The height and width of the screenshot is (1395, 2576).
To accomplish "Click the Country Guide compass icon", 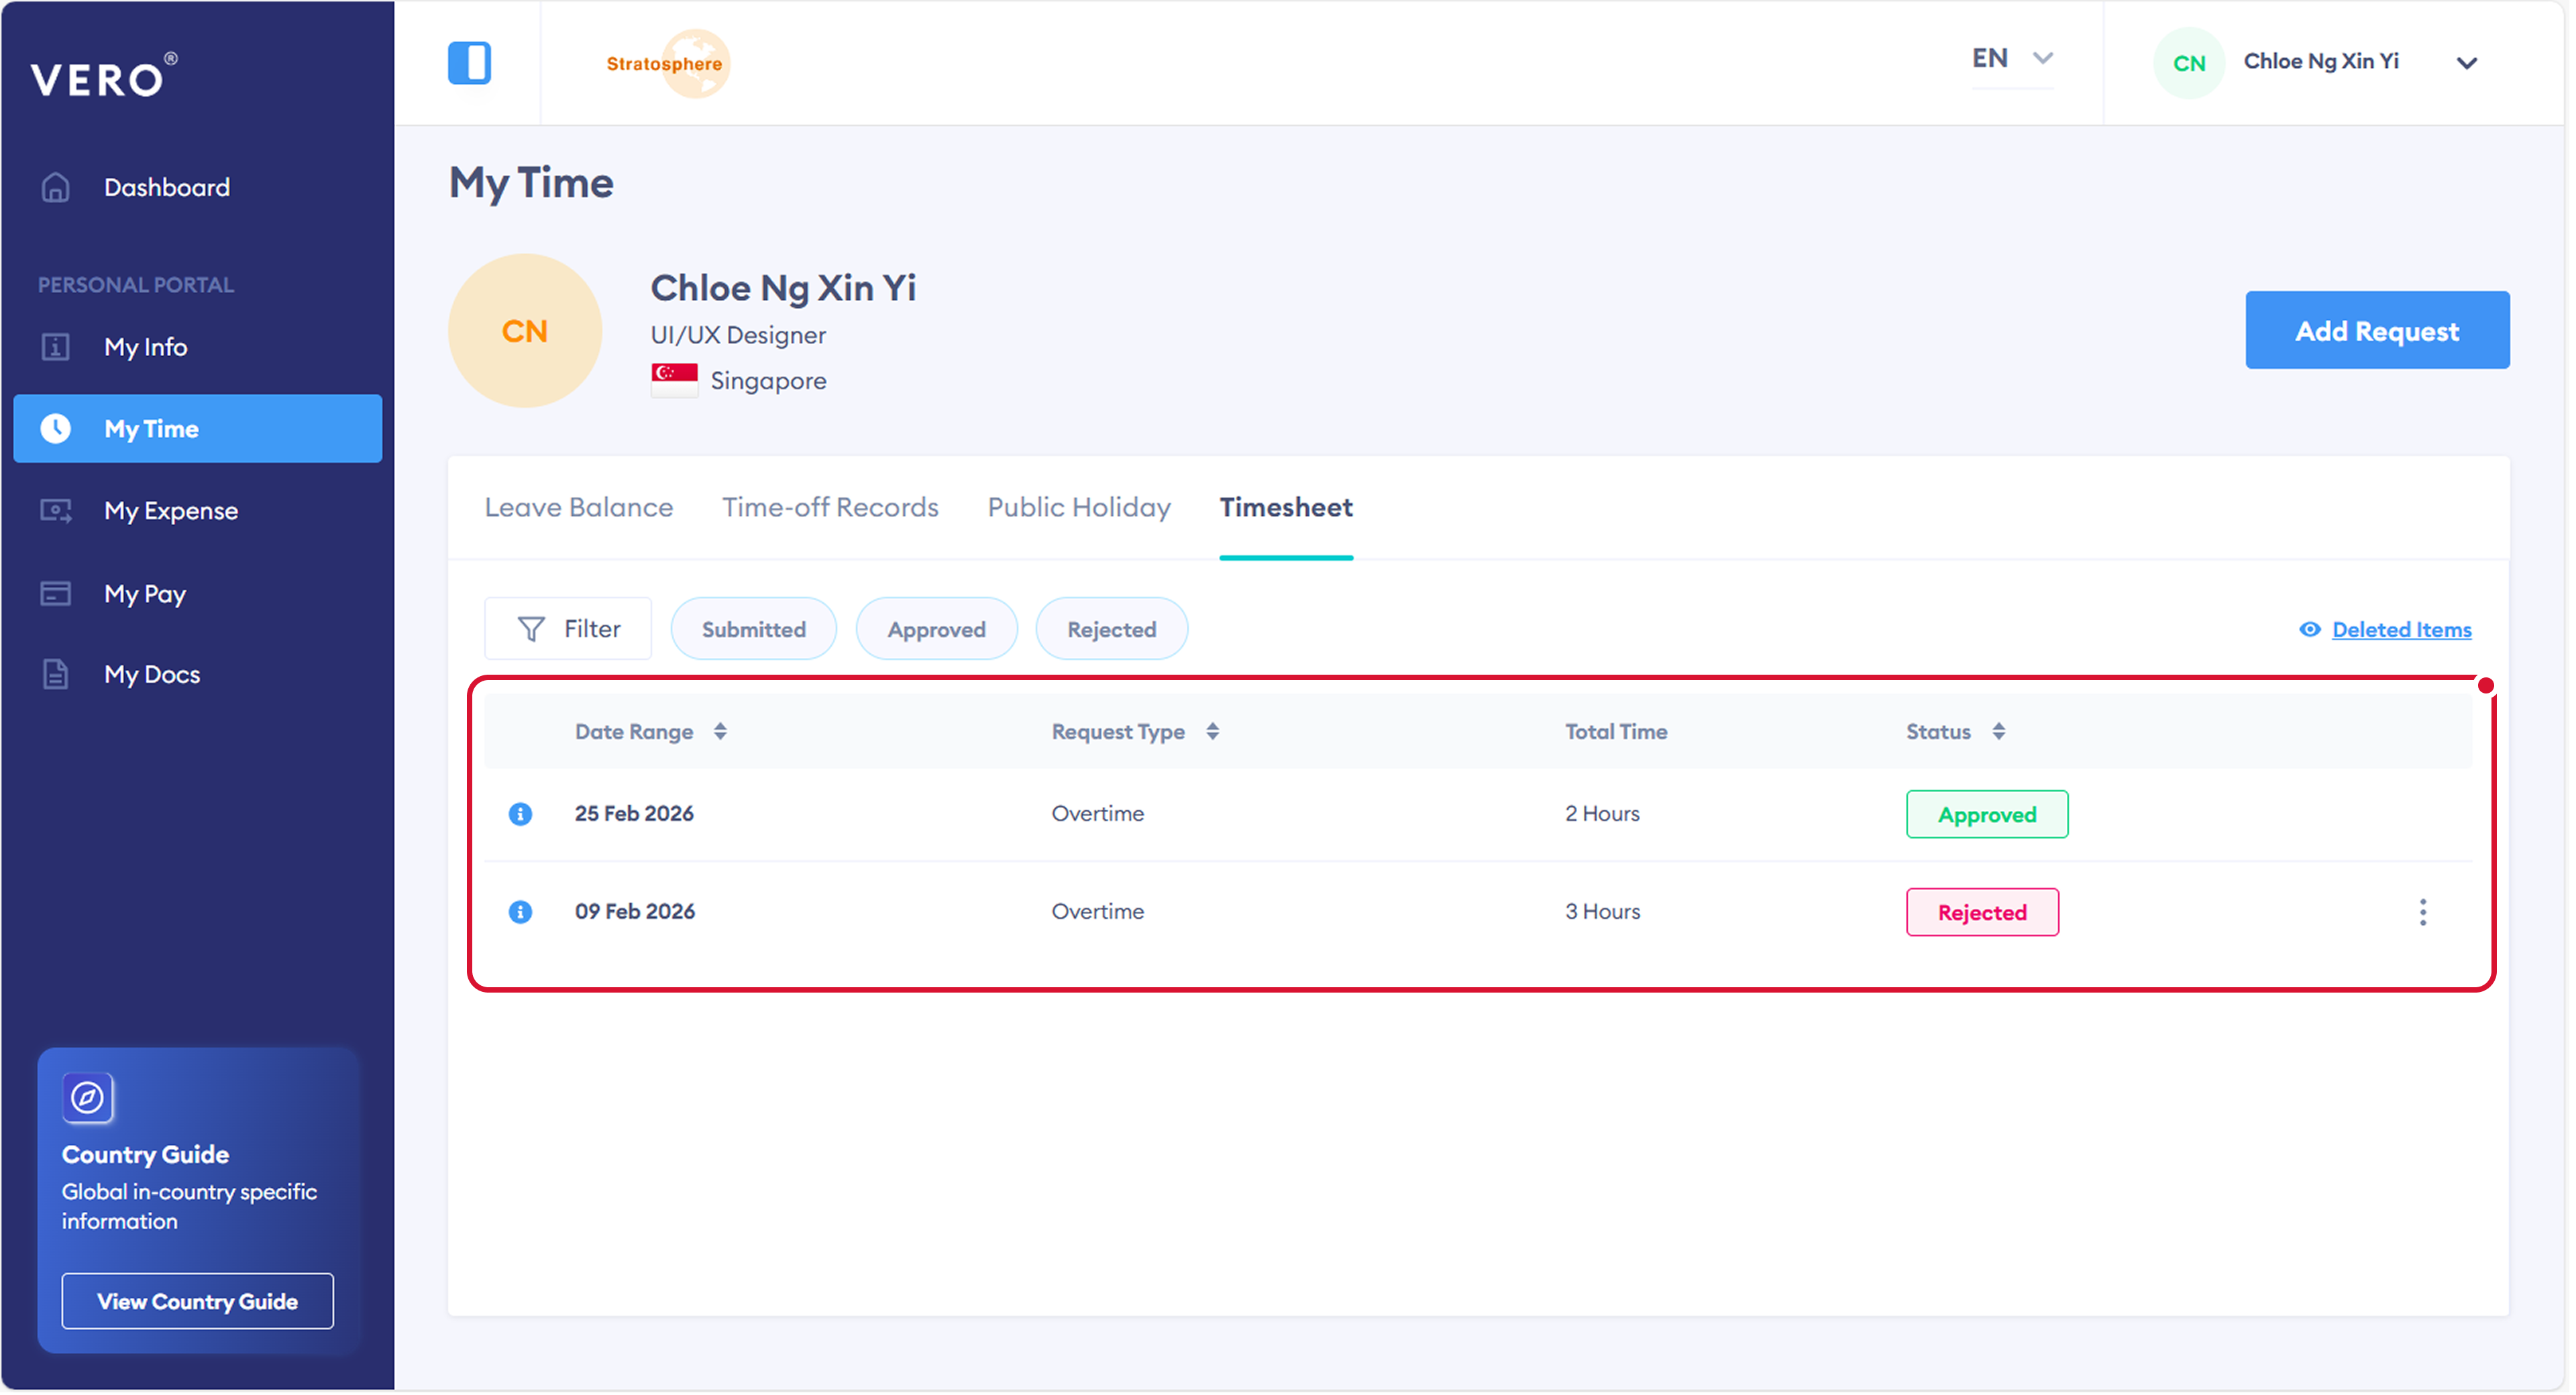I will coord(87,1098).
